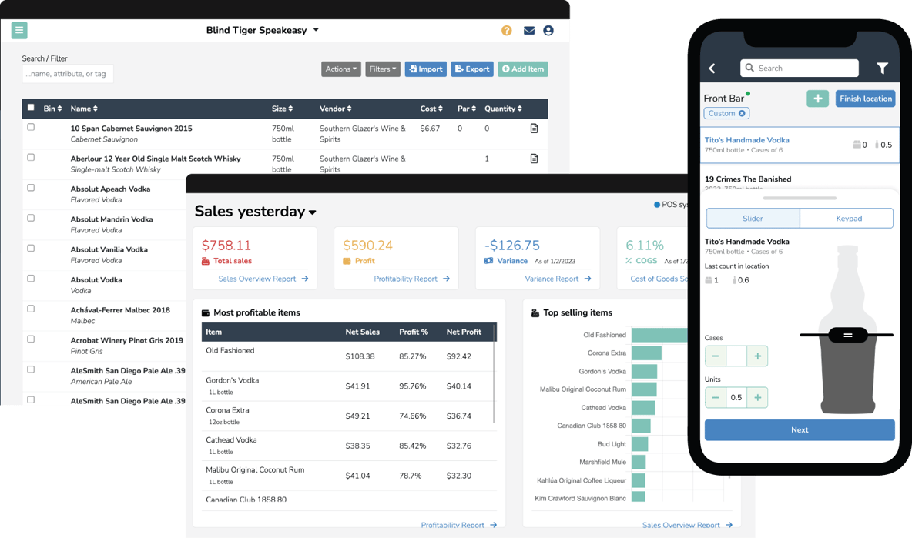
Task: Check the Absolut Mandrin Vodka row
Action: coord(31,218)
